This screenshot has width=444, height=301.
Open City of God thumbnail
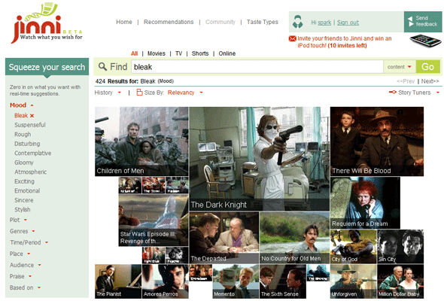354,246
